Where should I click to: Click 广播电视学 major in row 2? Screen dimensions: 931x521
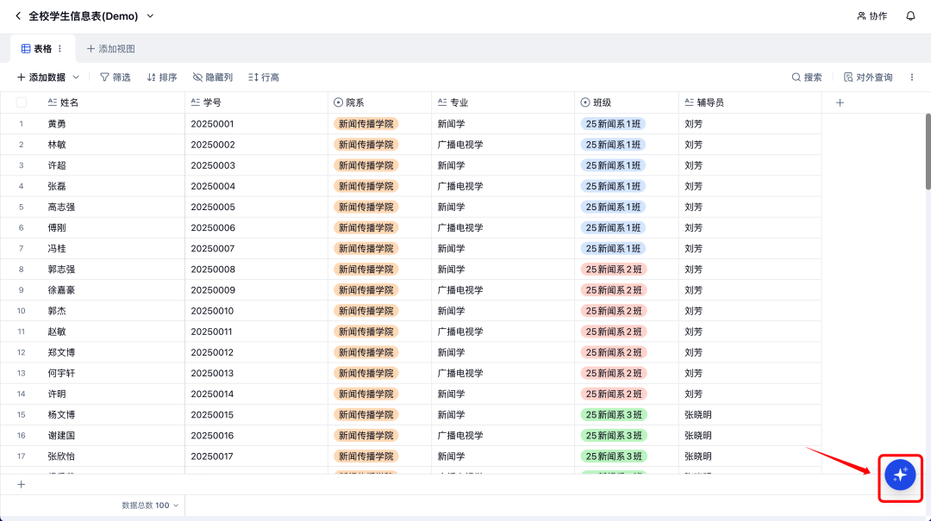460,145
